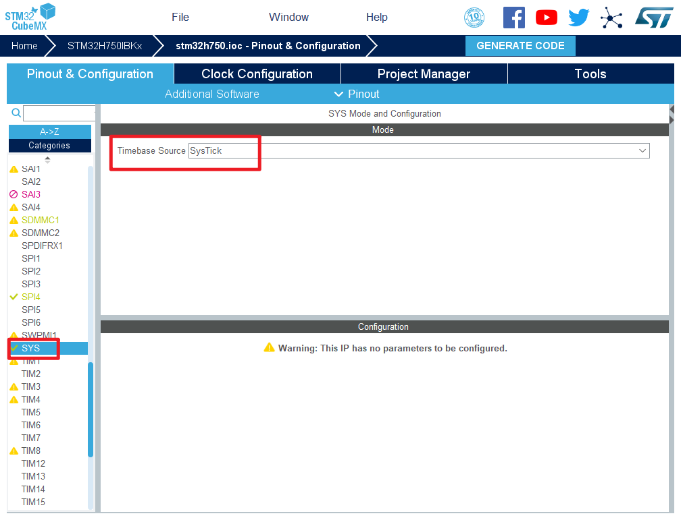
Task: Switch to the Project Manager tab
Action: (x=424, y=74)
